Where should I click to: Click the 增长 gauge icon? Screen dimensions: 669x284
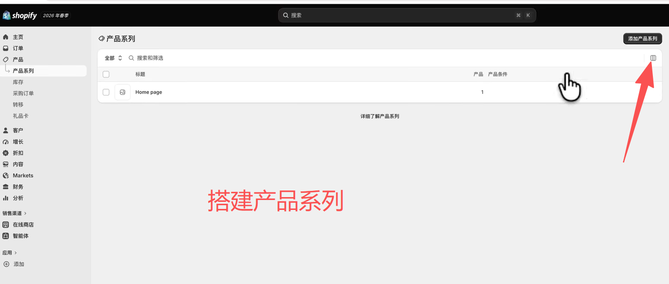pos(6,142)
